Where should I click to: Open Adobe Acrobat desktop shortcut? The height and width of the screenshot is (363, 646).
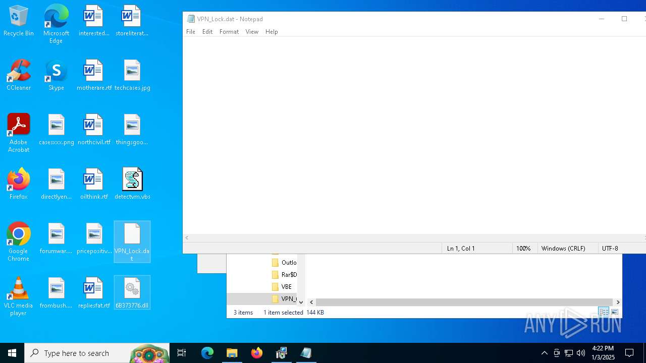(x=19, y=133)
